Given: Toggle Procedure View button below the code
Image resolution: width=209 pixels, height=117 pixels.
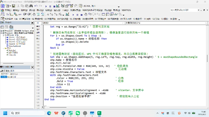Looking at the screenshot, I should [43, 107].
